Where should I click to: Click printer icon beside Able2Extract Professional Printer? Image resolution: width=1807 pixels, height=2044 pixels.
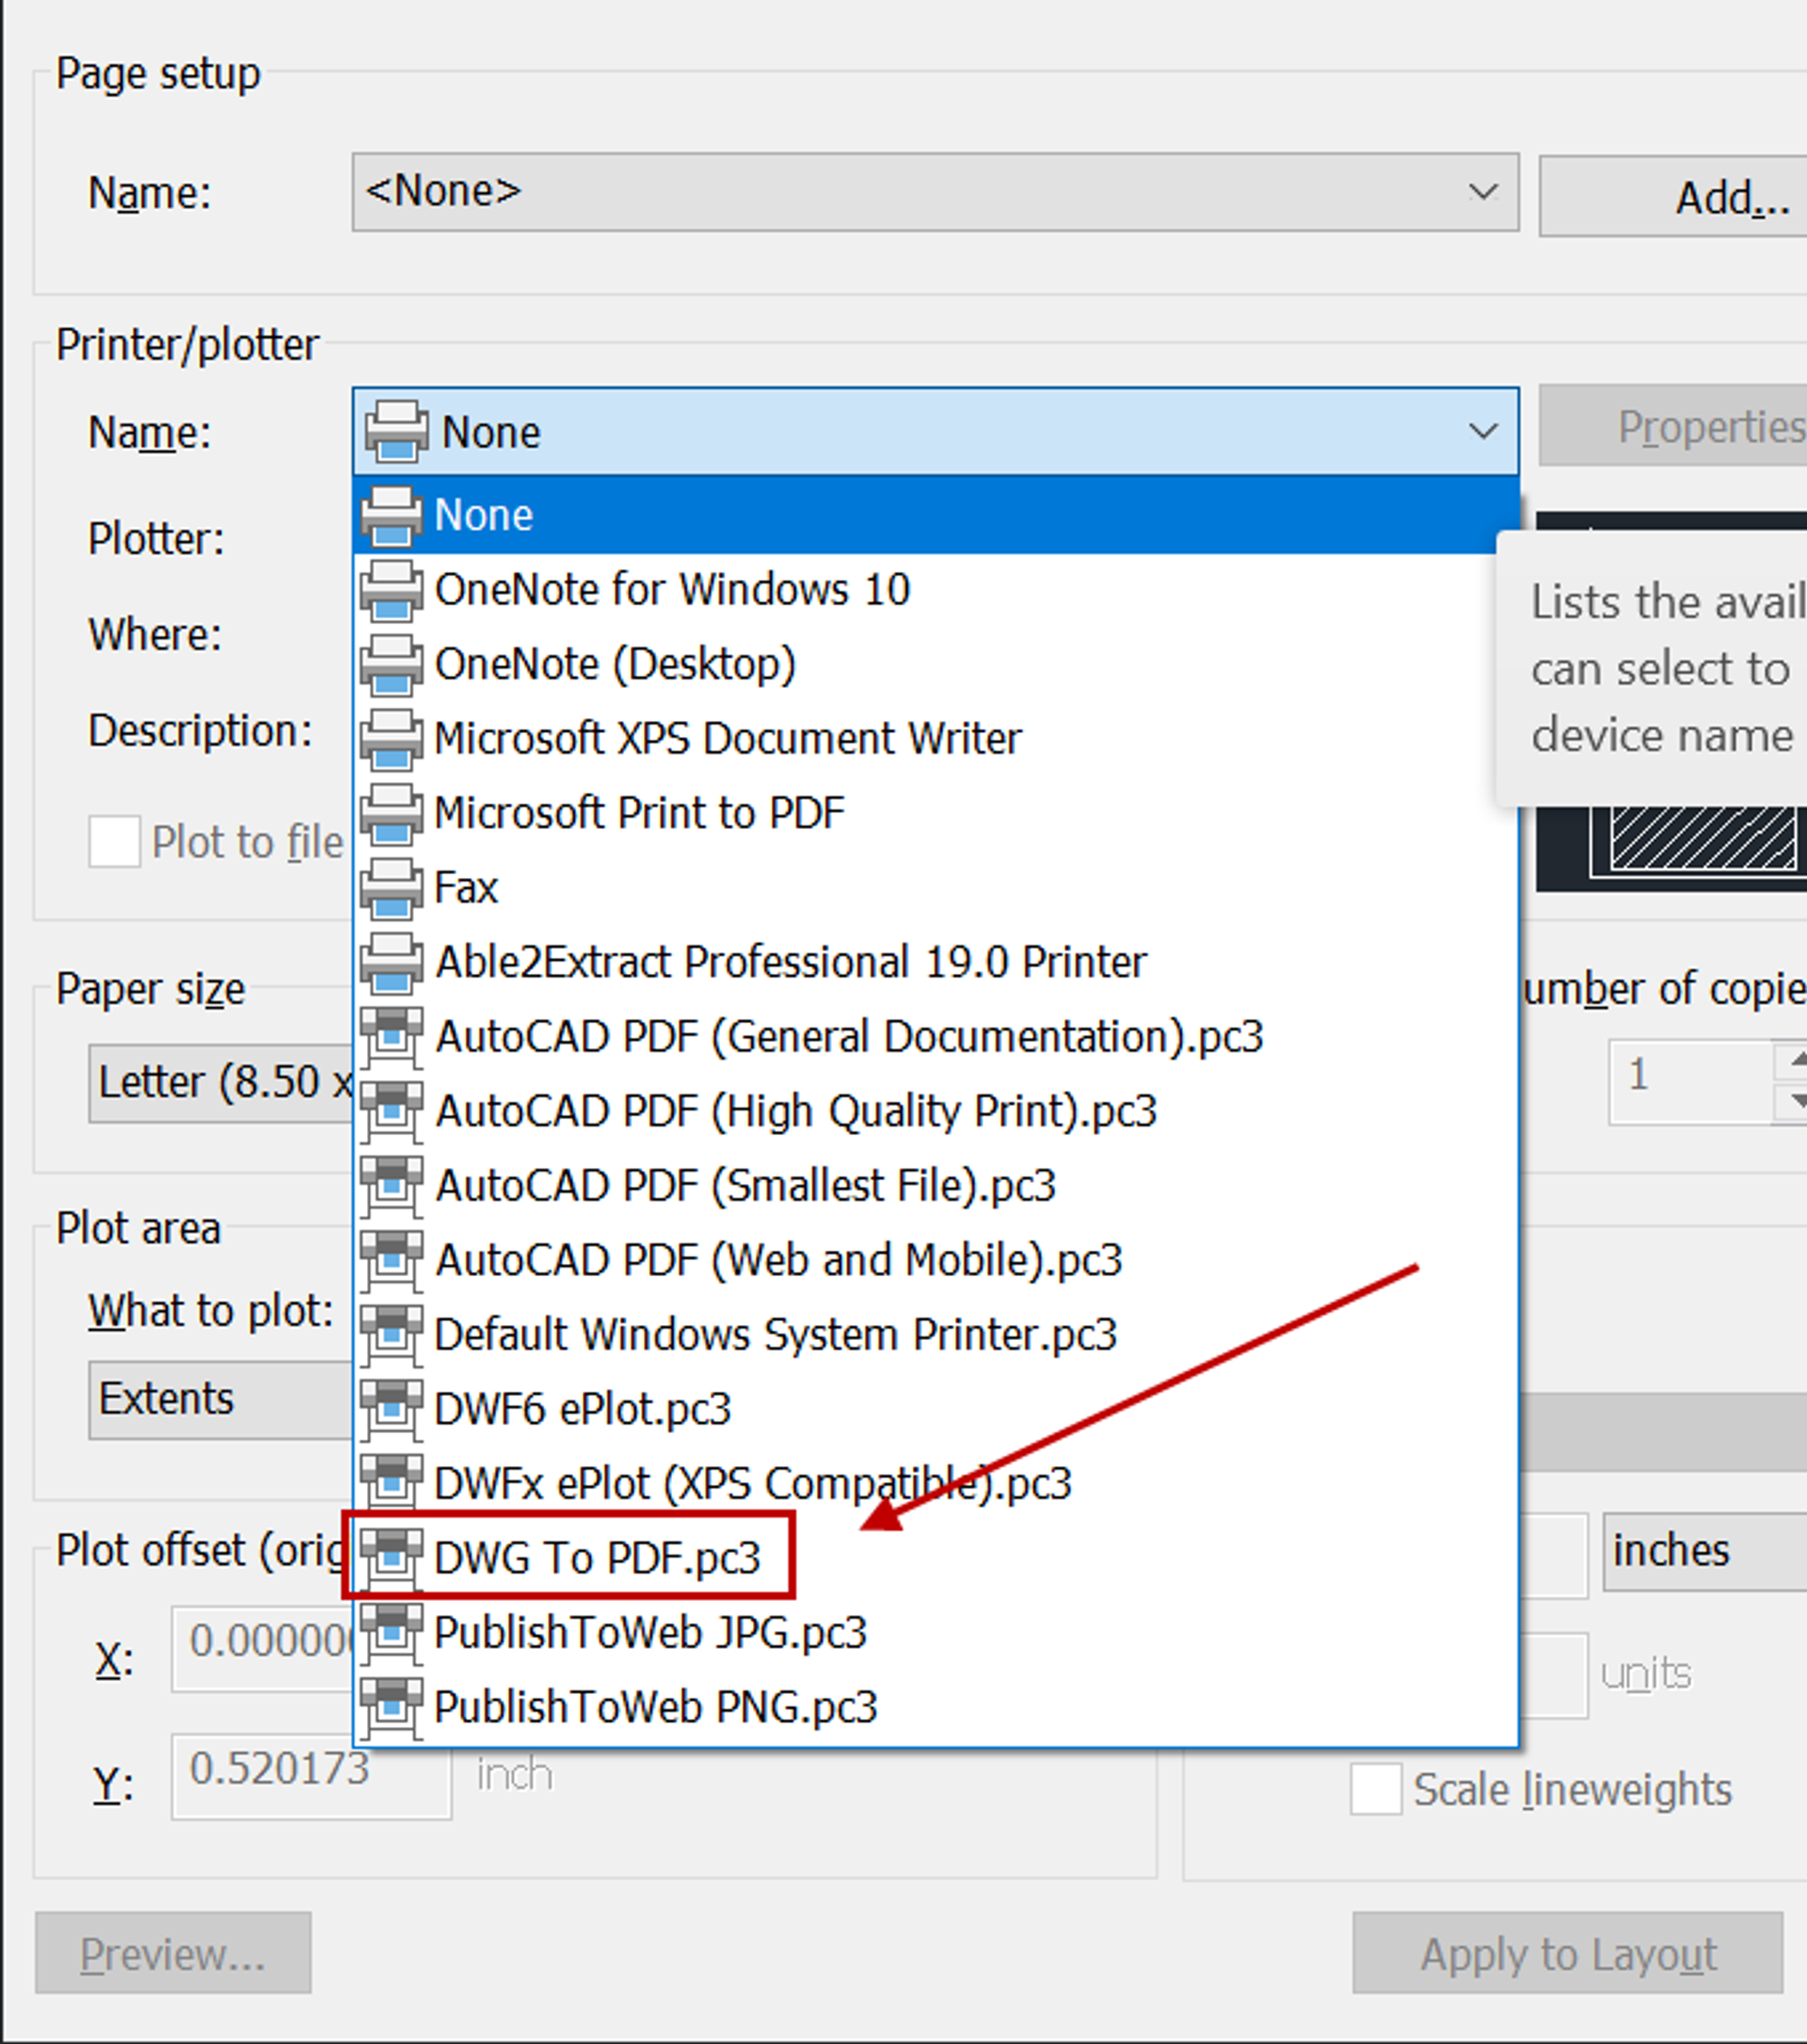391,962
